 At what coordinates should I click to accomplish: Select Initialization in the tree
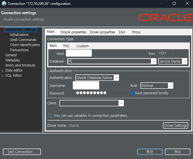[19, 35]
